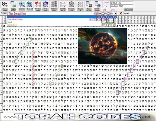Click the Zoom-in magnifier icon
The width and height of the screenshot is (156, 121).
22,4
